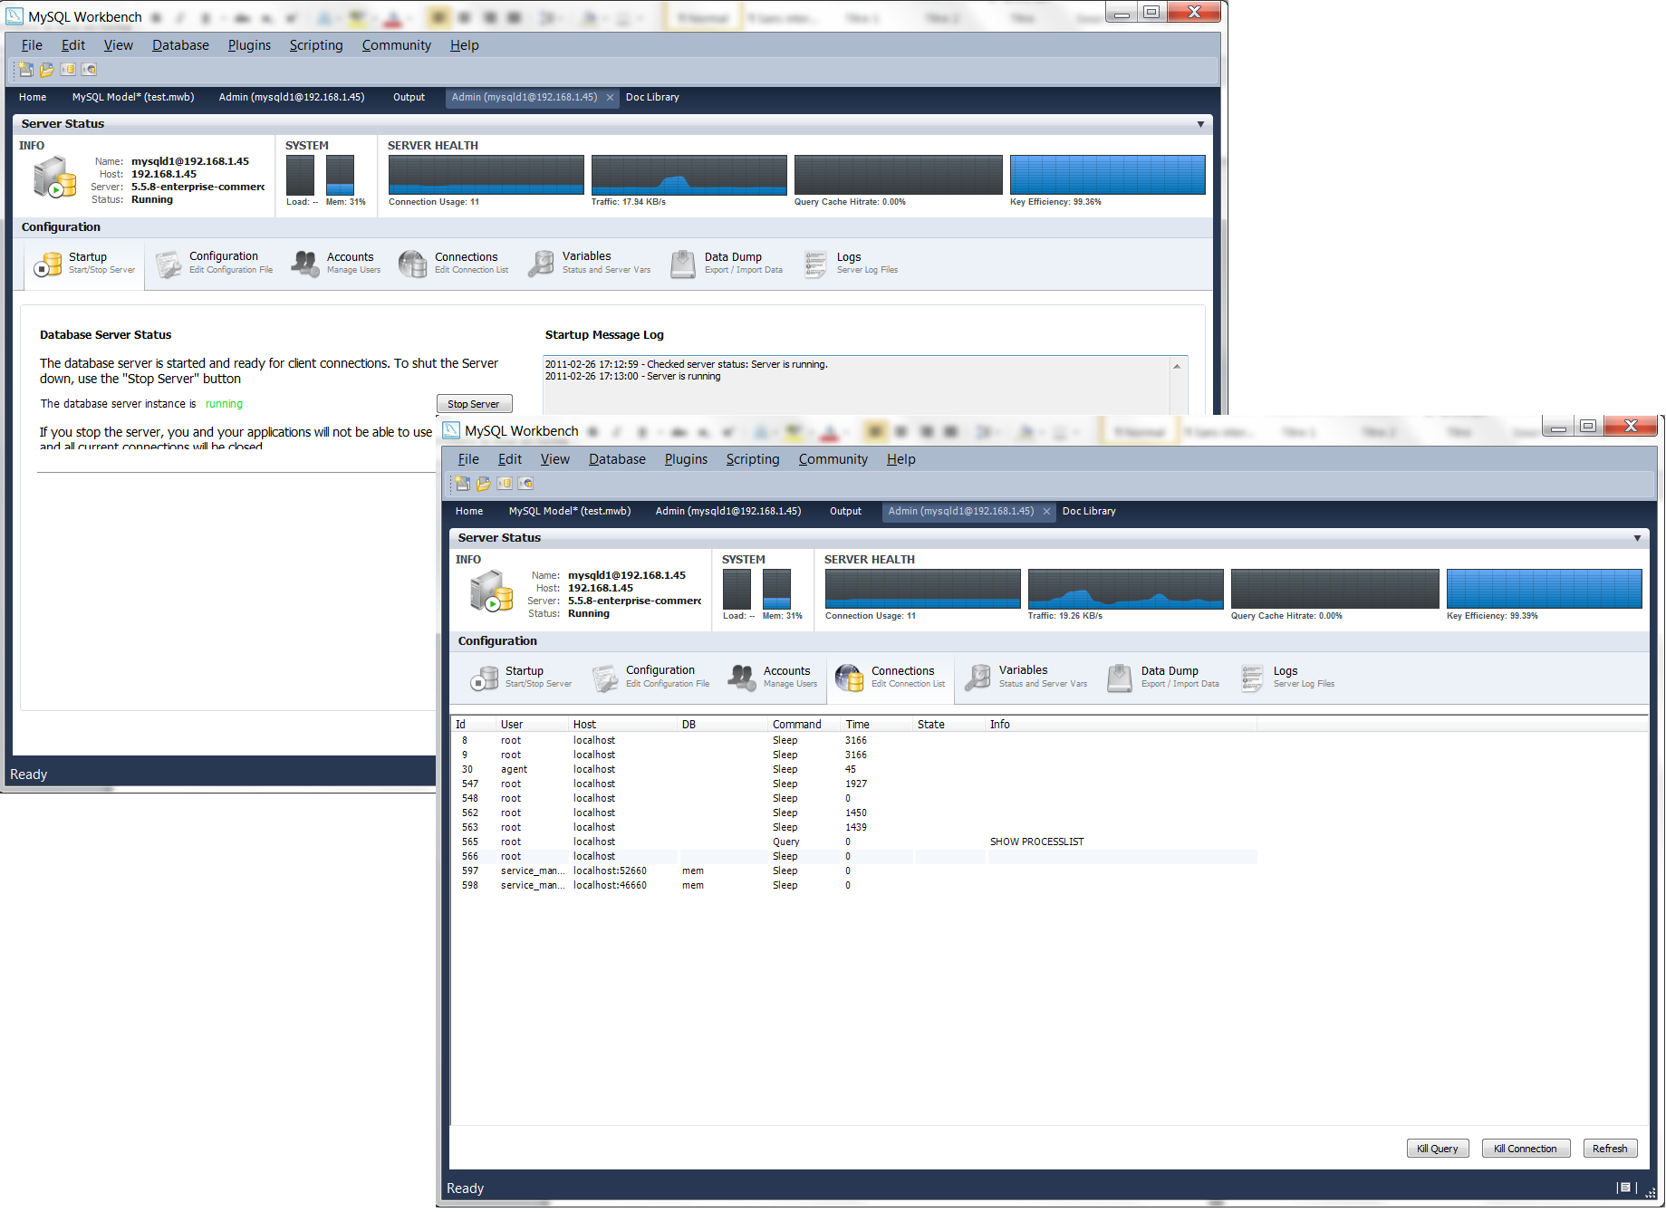Click third toolbar icon in back window
This screenshot has width=1666, height=1212.
click(68, 70)
